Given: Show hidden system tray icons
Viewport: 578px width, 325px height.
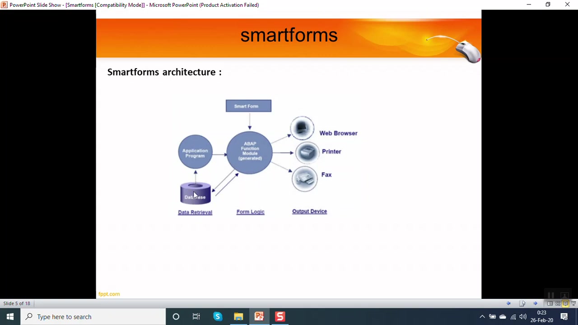Looking at the screenshot, I should tap(482, 317).
